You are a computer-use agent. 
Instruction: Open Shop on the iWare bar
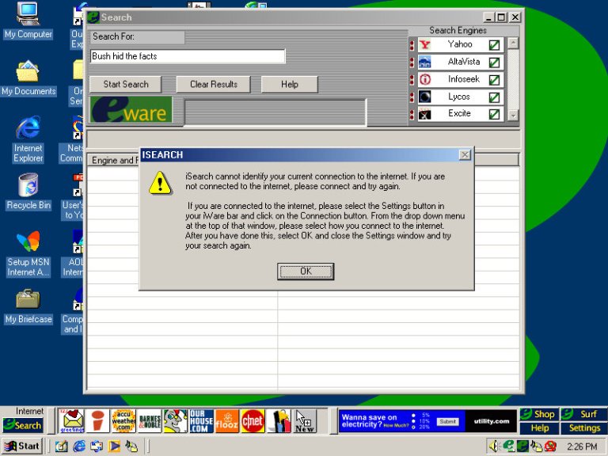click(x=538, y=414)
